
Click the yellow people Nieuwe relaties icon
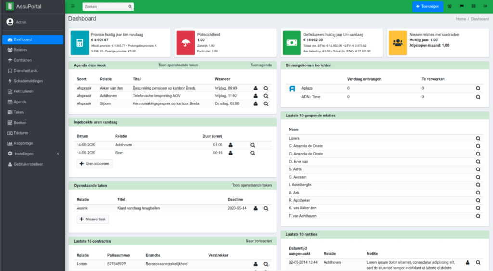tap(398, 43)
